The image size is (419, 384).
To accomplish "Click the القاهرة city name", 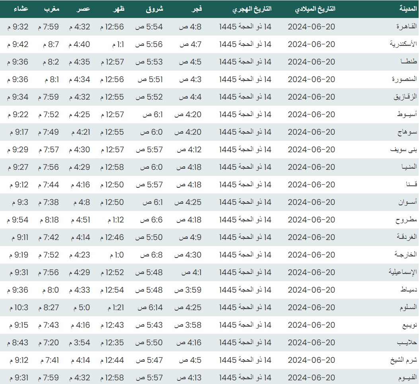I will (406, 27).
